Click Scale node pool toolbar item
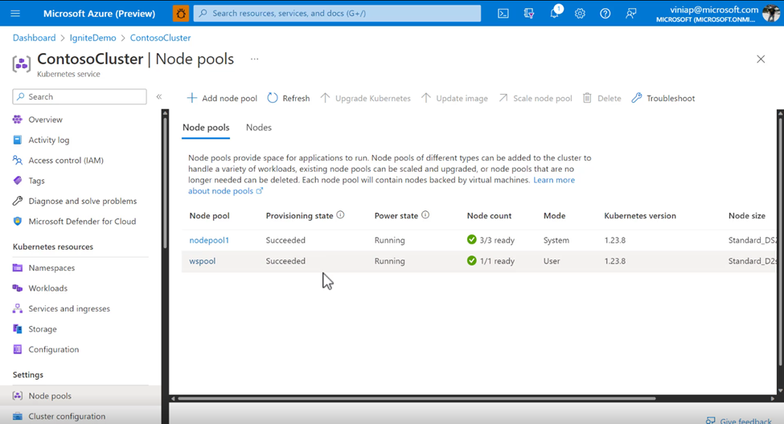Image resolution: width=784 pixels, height=424 pixels. [535, 99]
